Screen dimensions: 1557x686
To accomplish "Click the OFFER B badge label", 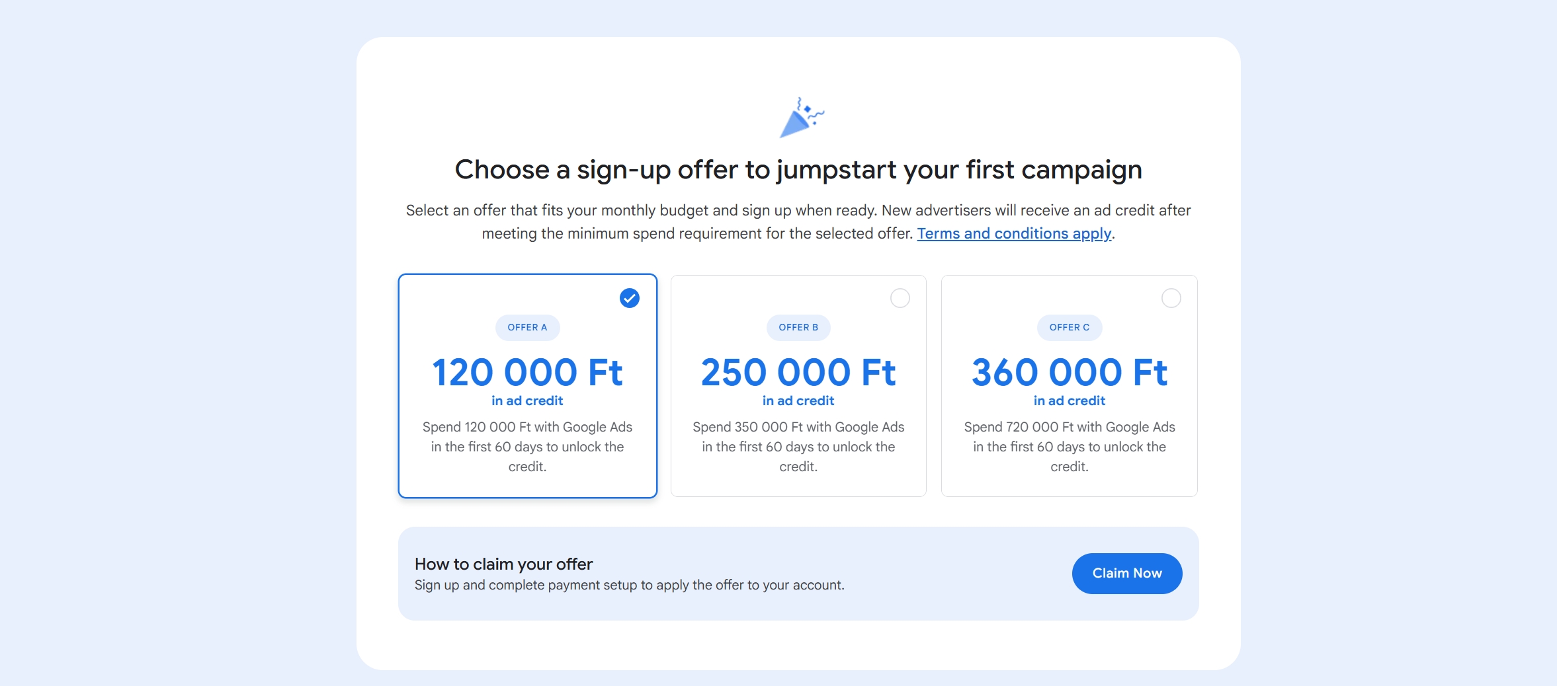I will point(798,327).
